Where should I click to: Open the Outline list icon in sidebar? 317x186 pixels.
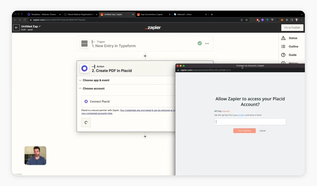[x=283, y=47]
